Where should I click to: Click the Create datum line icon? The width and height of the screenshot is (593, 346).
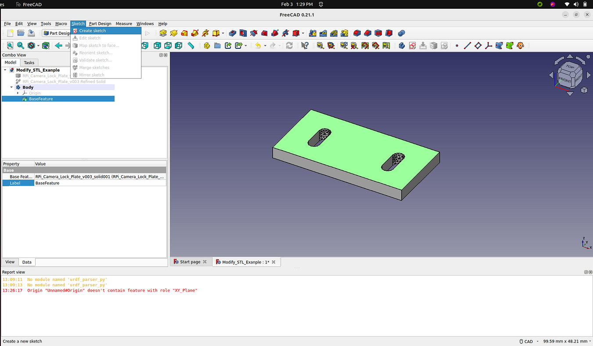[x=467, y=45]
